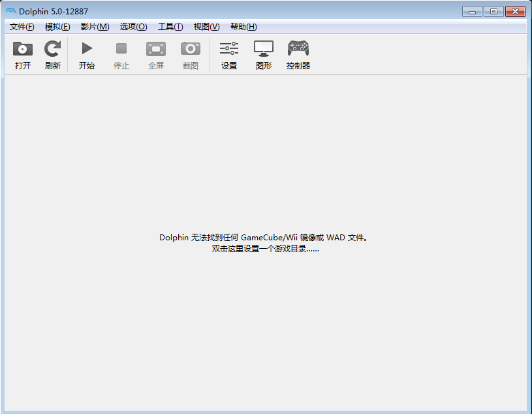Open Settings (设置) sliders icon
Image resolution: width=532 pixels, height=414 pixels.
[x=229, y=50]
